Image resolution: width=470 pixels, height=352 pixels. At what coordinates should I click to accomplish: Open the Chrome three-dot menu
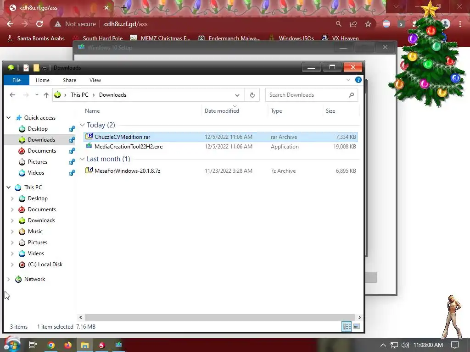point(460,24)
